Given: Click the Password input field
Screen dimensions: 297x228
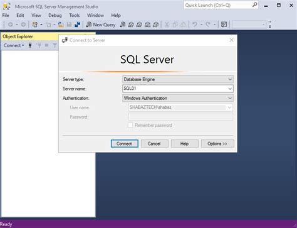Looking at the screenshot, I should (180, 117).
